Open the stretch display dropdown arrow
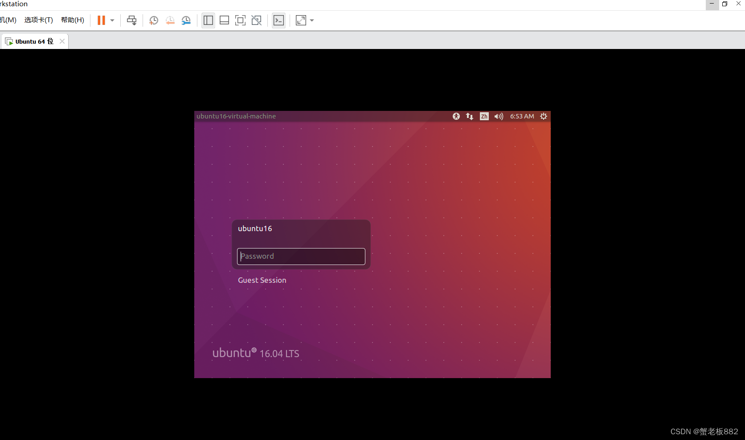The height and width of the screenshot is (440, 745). tap(312, 20)
